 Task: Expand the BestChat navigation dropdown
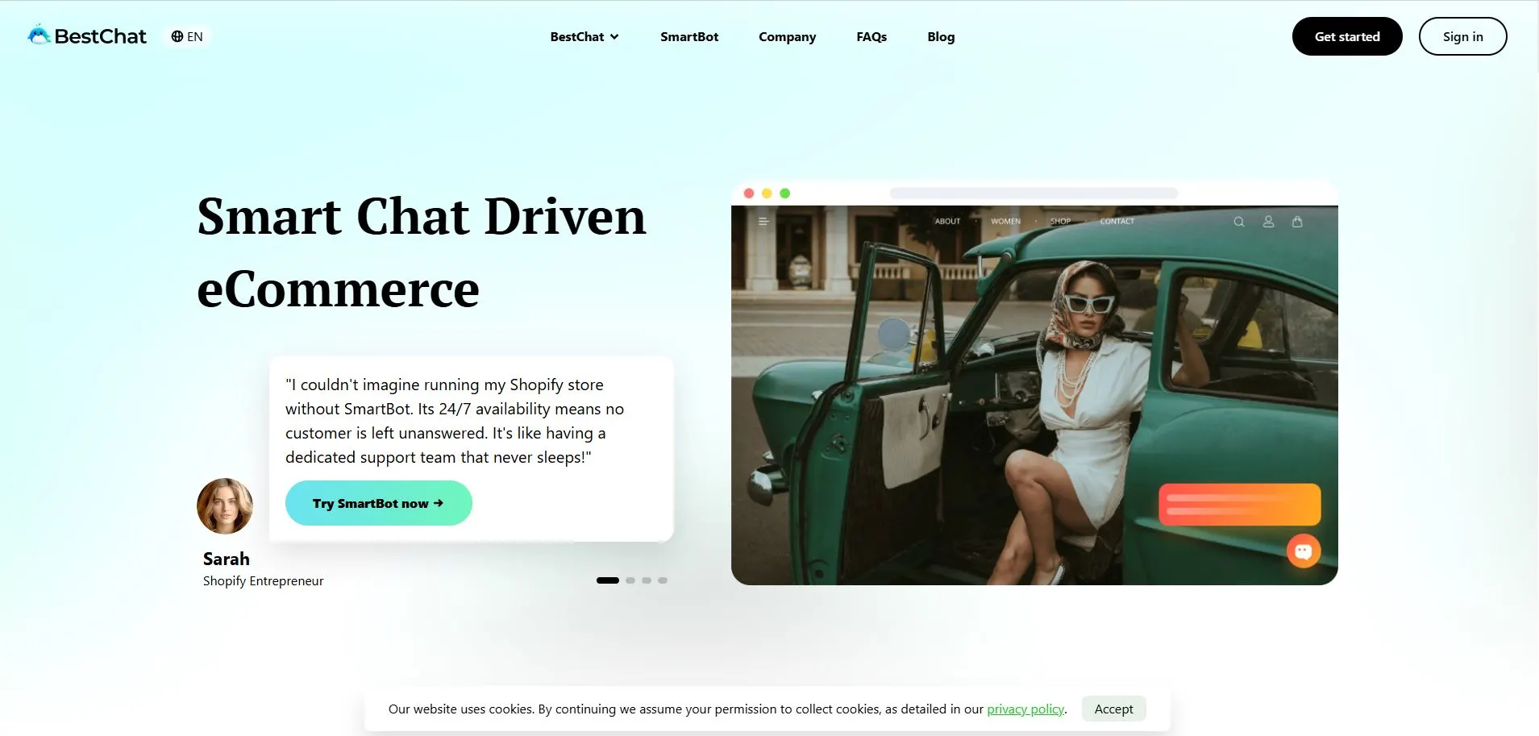(584, 36)
